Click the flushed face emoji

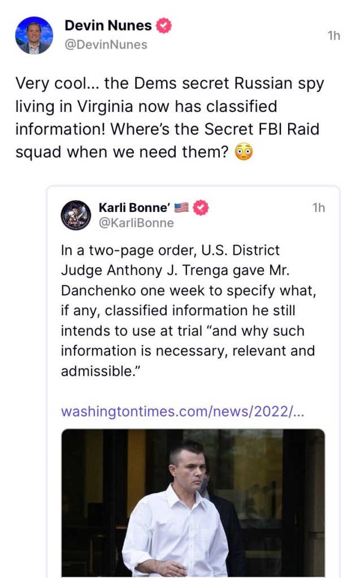(244, 153)
